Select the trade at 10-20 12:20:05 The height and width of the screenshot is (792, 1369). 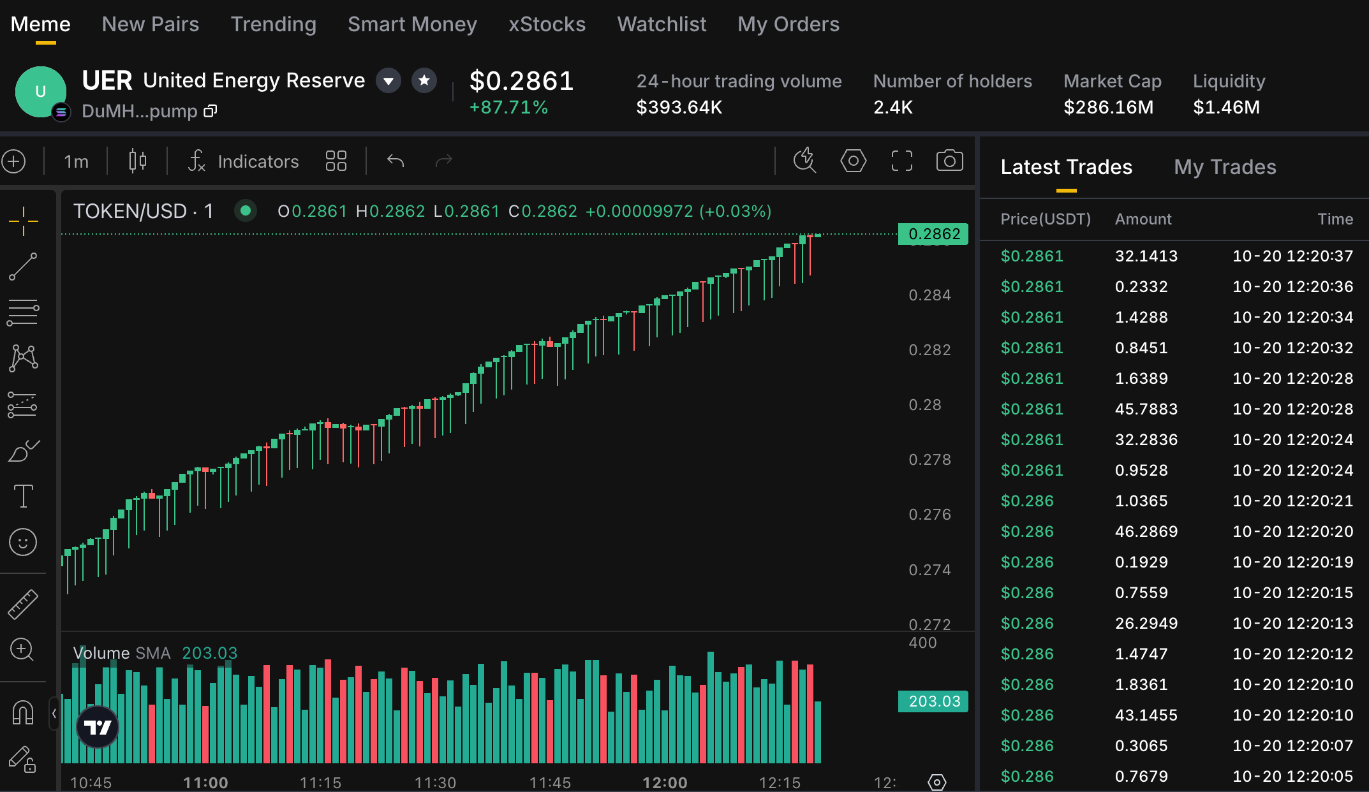pyautogui.click(x=1174, y=777)
